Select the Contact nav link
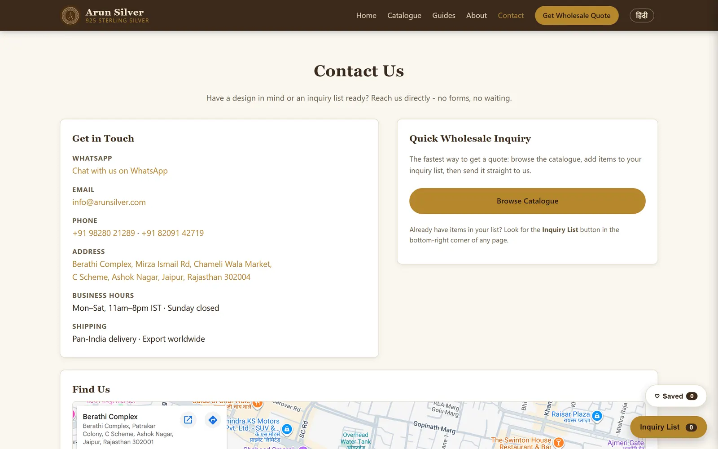This screenshot has width=718, height=449. [x=511, y=15]
